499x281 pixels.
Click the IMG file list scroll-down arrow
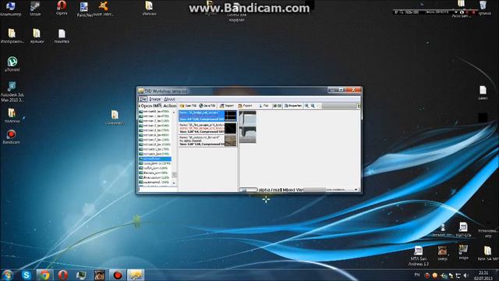point(174,183)
